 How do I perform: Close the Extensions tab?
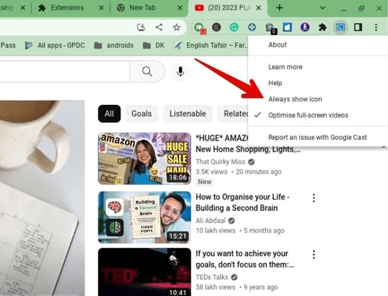pyautogui.click(x=102, y=8)
